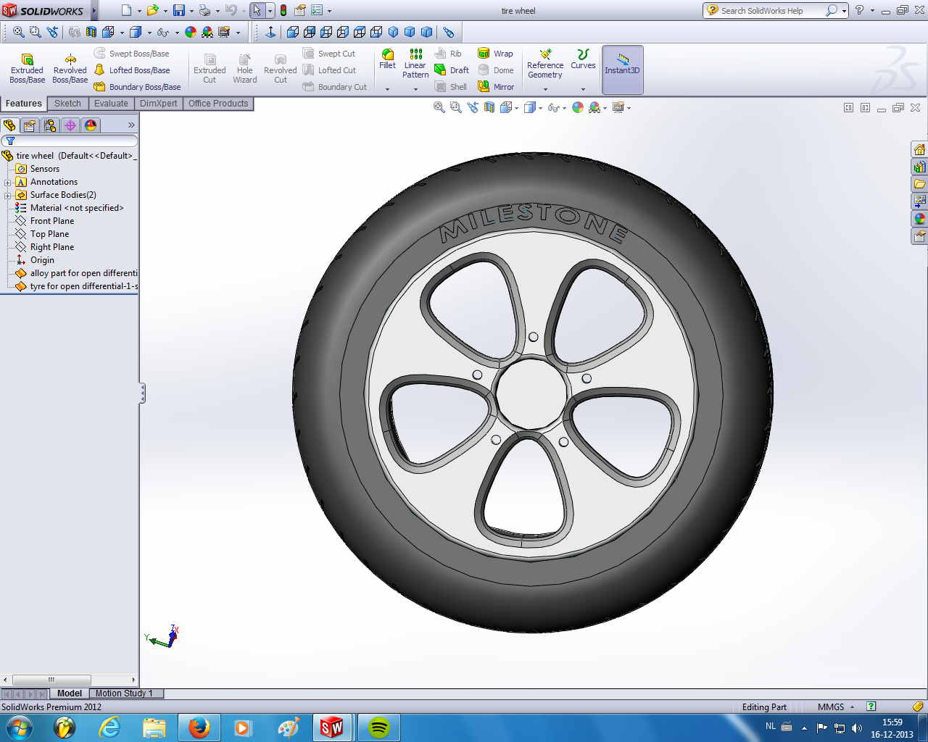This screenshot has height=742, width=928.
Task: Click FeatureManager horizontal scrollbar thumb
Action: point(51,680)
